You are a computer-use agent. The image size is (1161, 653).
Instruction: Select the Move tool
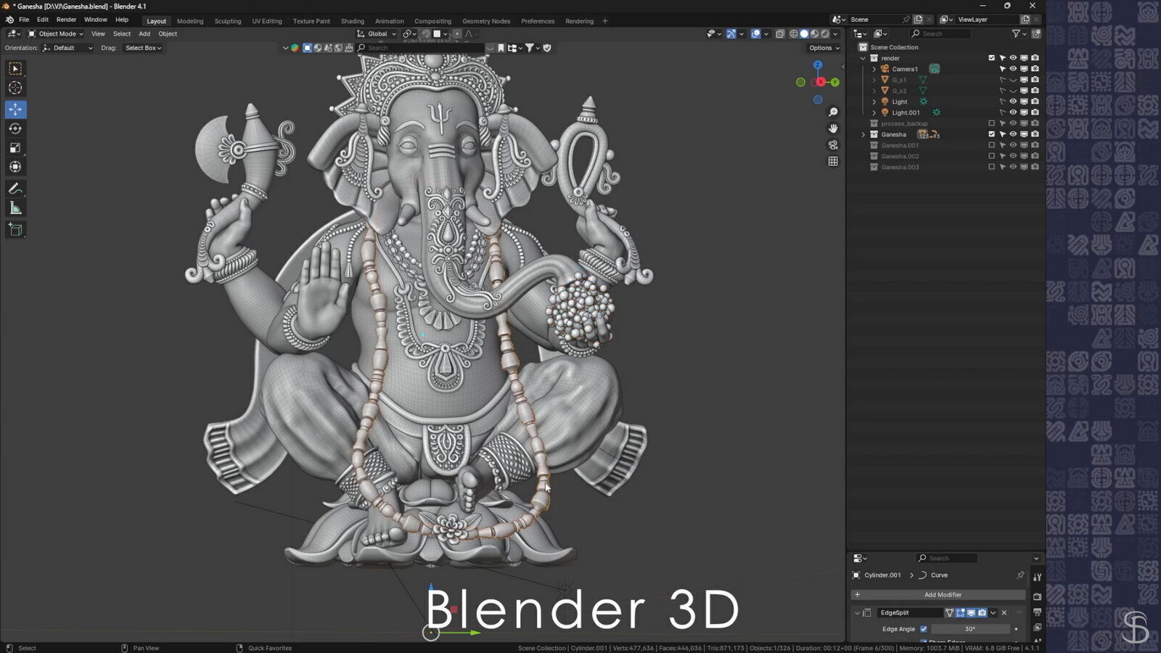(x=15, y=109)
